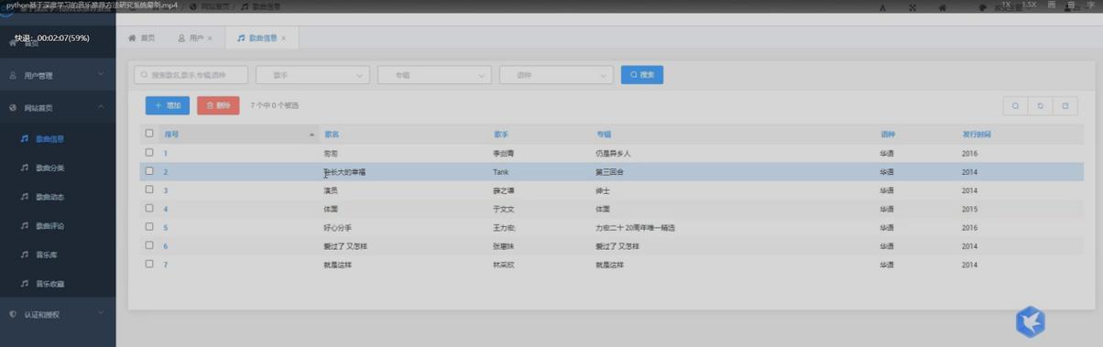Tick the checkbox for row 1
Screen dimensions: 1103x347
pos(149,153)
